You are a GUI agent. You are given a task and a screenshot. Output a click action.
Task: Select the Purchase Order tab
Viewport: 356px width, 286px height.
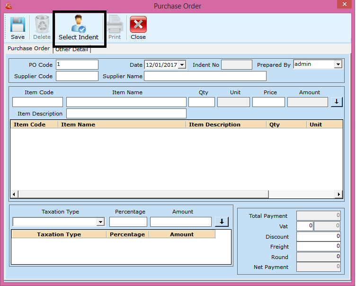[x=28, y=48]
